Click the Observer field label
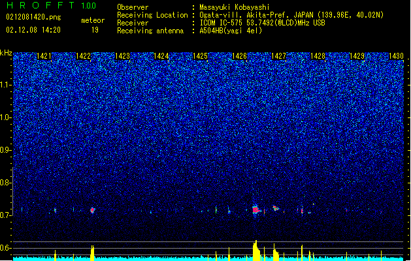Screen dimensions: 411x261 pyautogui.click(x=133, y=7)
